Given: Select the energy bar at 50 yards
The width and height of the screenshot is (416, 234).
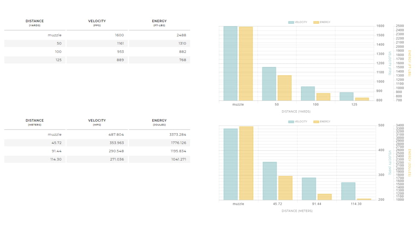Looking at the screenshot, I should coord(285,88).
